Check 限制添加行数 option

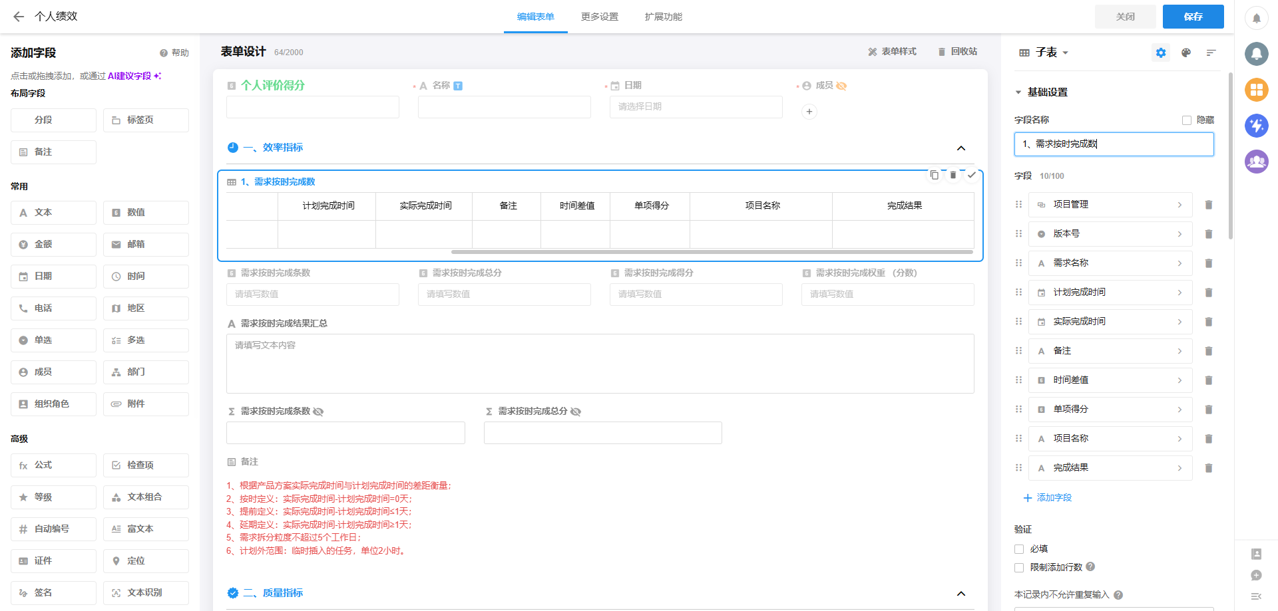pos(1019,568)
